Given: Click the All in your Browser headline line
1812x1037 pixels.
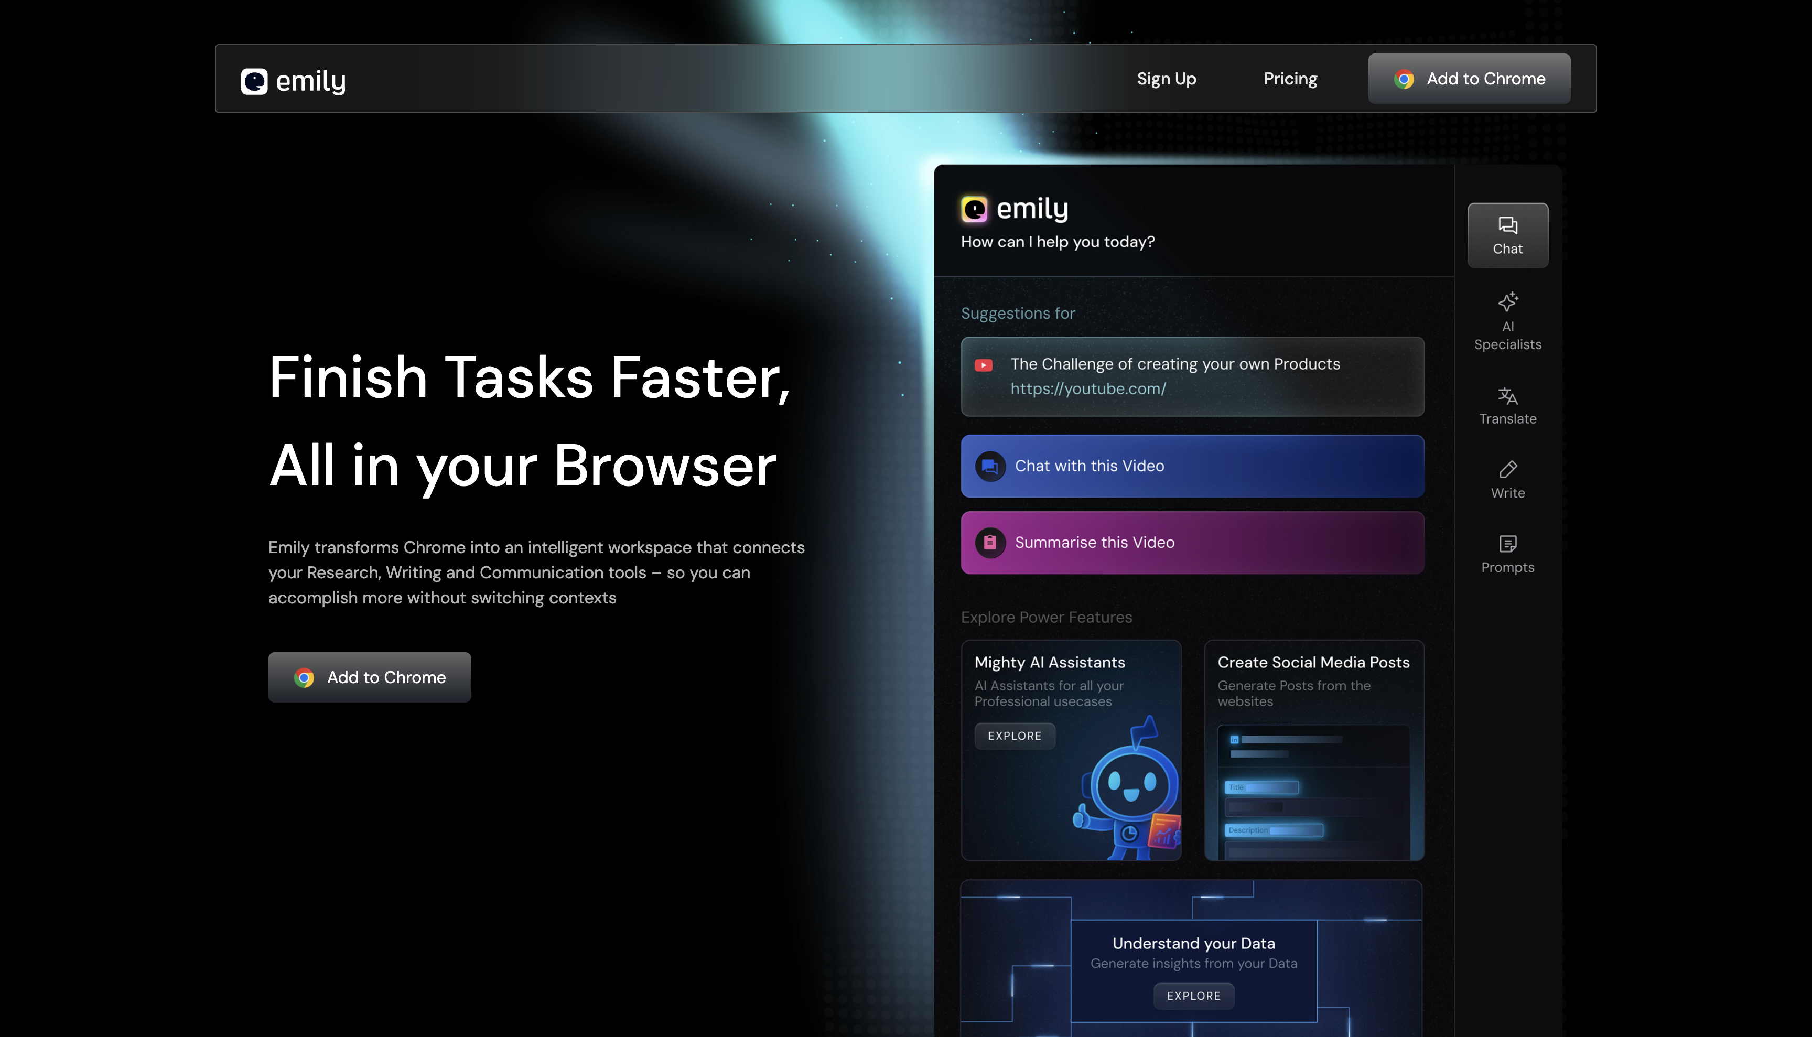Looking at the screenshot, I should point(522,467).
